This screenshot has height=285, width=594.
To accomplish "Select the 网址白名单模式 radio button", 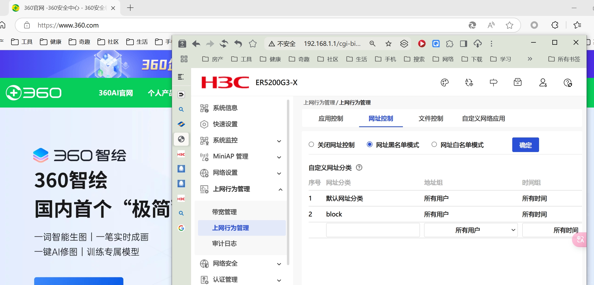I will (434, 145).
